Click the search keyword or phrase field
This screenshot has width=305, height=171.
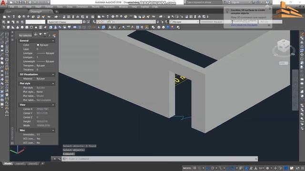[x=204, y=2]
